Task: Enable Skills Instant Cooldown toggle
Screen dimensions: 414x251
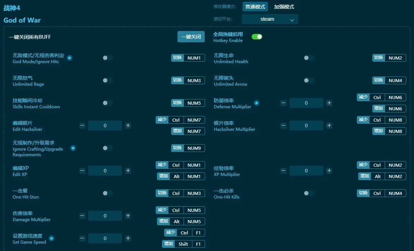Action: (108, 103)
